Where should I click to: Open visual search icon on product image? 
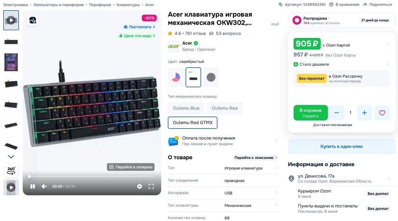(x=33, y=20)
